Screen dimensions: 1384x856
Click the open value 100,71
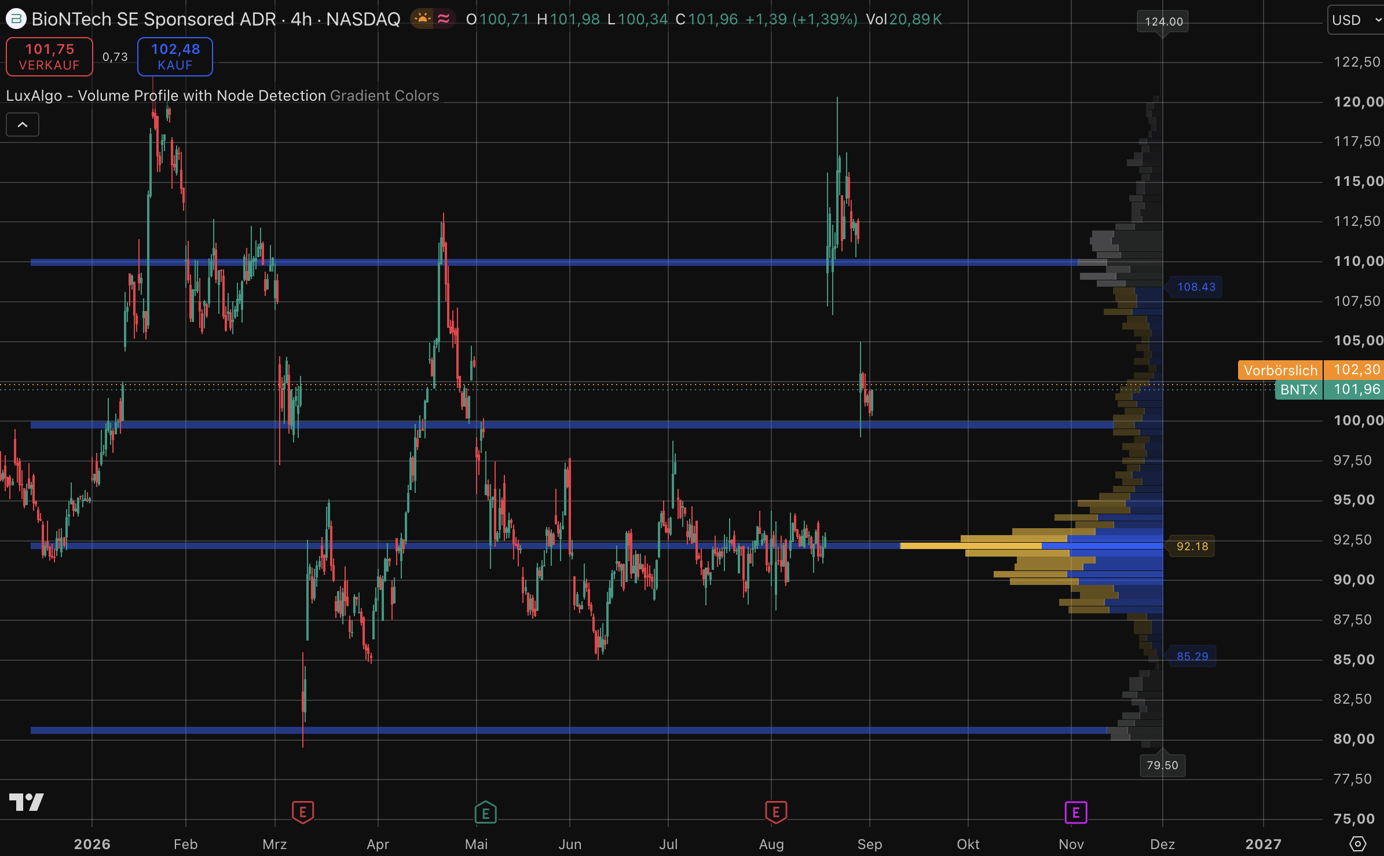point(504,19)
